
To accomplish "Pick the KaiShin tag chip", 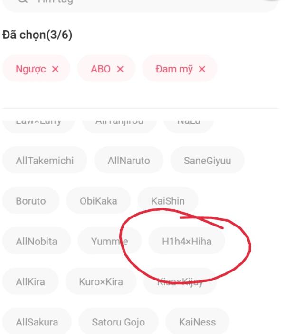I will point(168,201).
